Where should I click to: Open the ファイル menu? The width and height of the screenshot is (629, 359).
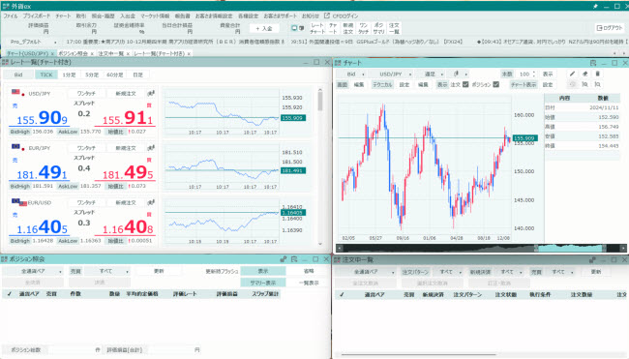(x=11, y=16)
